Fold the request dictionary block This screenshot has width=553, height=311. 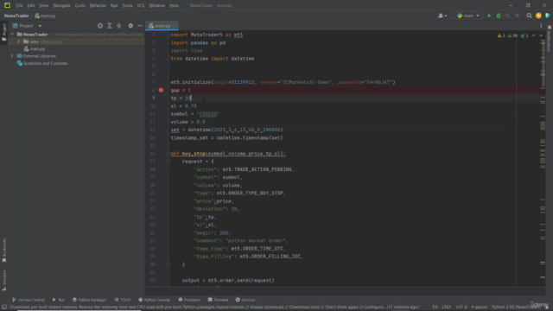pyautogui.click(x=168, y=162)
